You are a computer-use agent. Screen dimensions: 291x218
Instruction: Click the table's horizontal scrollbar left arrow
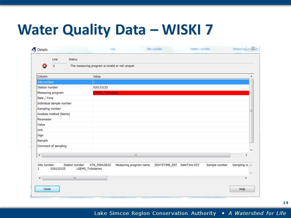click(39, 155)
